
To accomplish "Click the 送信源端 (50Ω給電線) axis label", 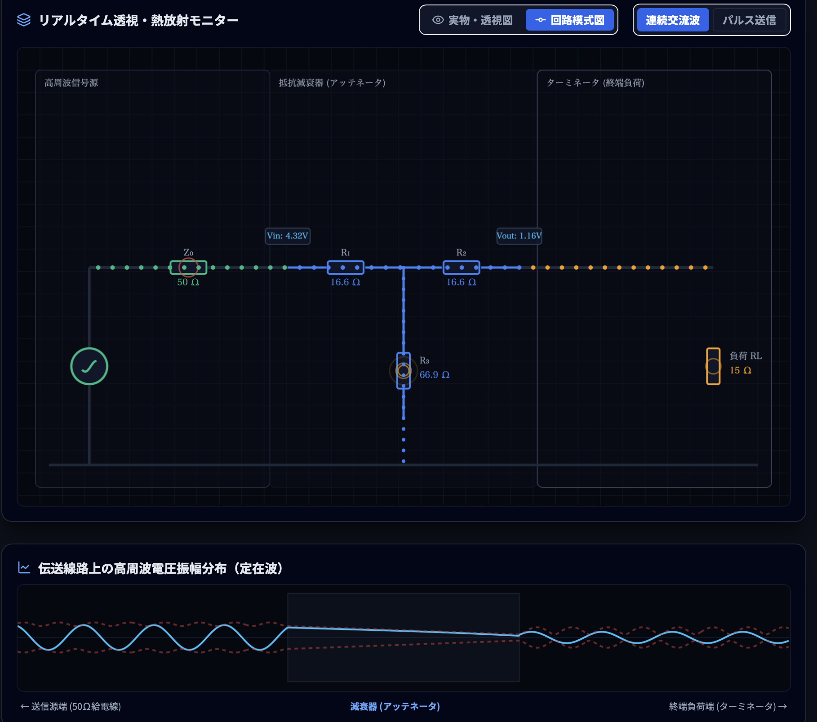I will tap(71, 707).
